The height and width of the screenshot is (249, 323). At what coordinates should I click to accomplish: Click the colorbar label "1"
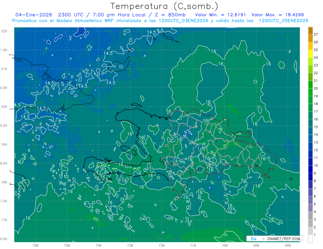tap(315, 235)
